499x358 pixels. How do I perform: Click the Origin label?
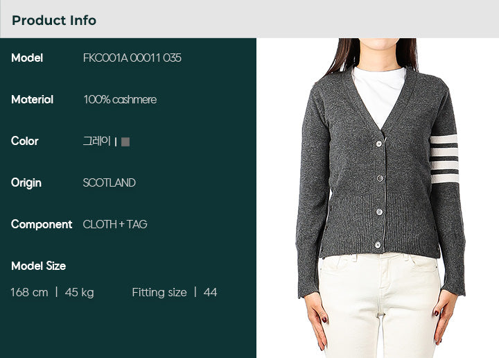(x=26, y=183)
